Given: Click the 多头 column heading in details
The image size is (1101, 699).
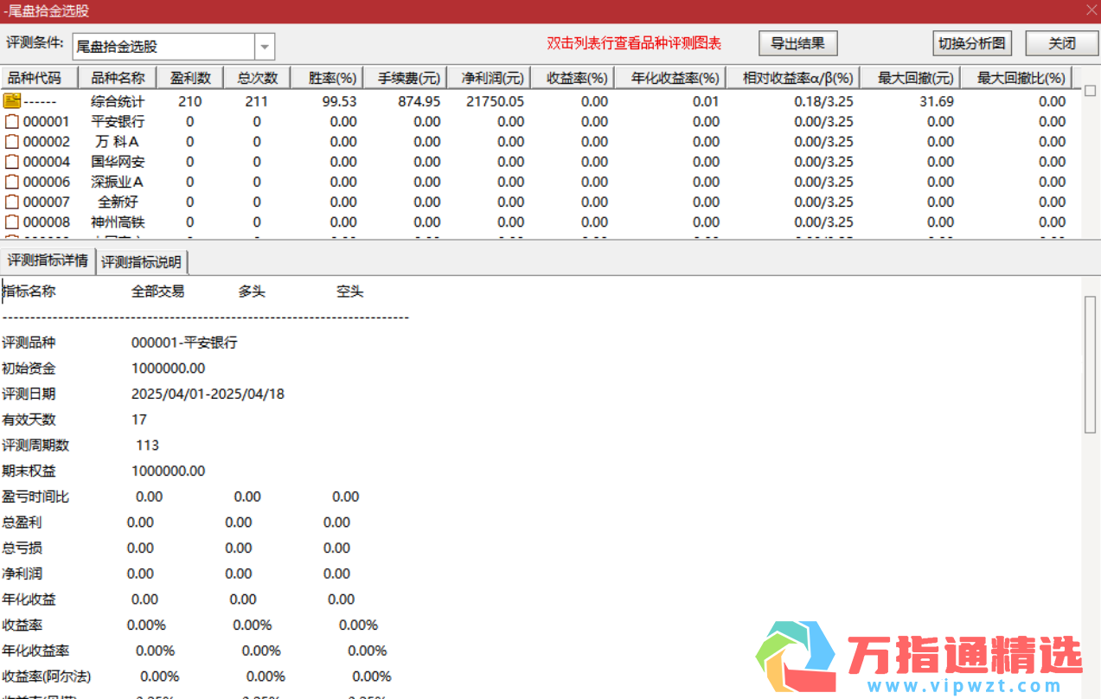Looking at the screenshot, I should [x=252, y=292].
